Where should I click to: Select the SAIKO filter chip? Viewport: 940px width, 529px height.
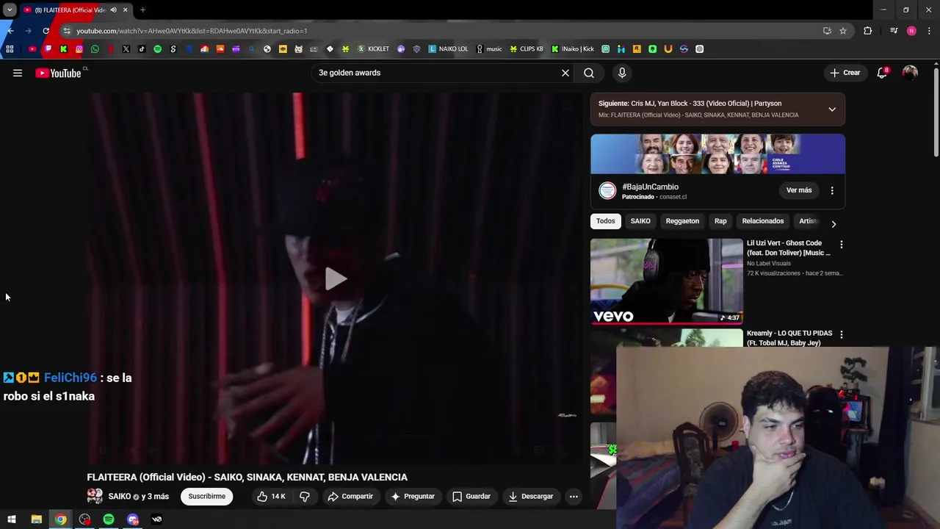coord(640,221)
